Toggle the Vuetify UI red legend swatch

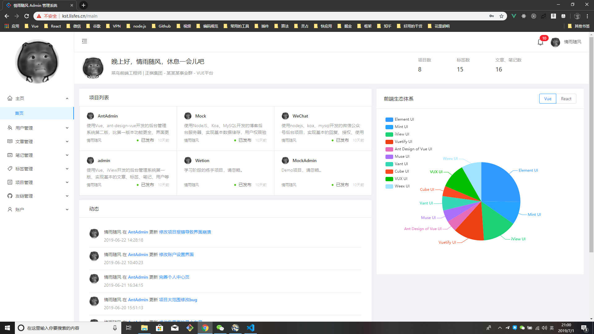(x=389, y=142)
